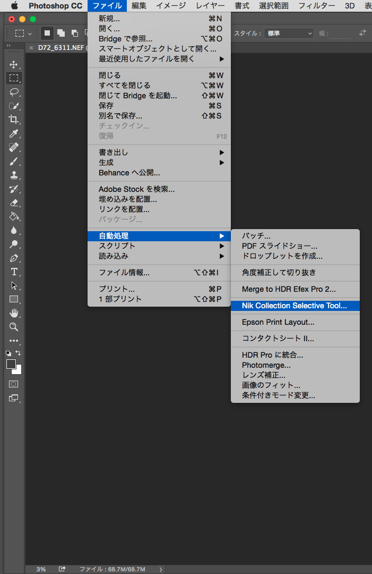
Task: Open the Photoshop CC application menu
Action: click(x=56, y=5)
